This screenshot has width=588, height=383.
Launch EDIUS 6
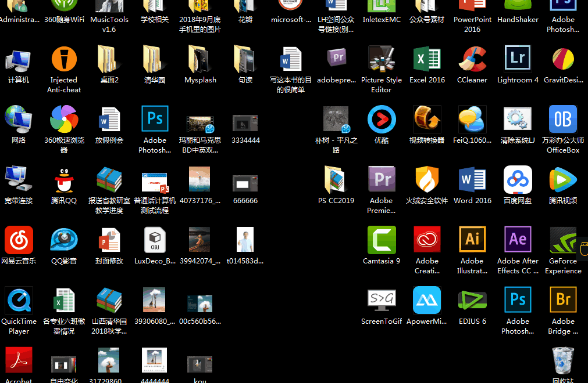tap(472, 301)
